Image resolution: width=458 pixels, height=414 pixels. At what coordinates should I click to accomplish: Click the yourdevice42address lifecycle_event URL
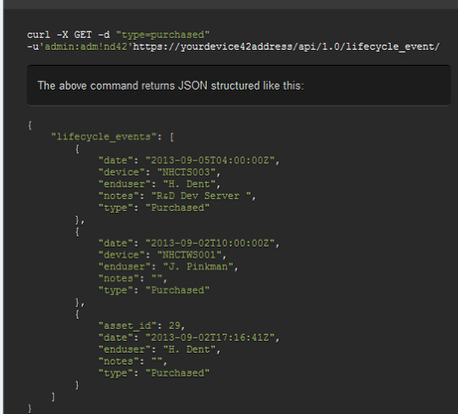[x=287, y=47]
